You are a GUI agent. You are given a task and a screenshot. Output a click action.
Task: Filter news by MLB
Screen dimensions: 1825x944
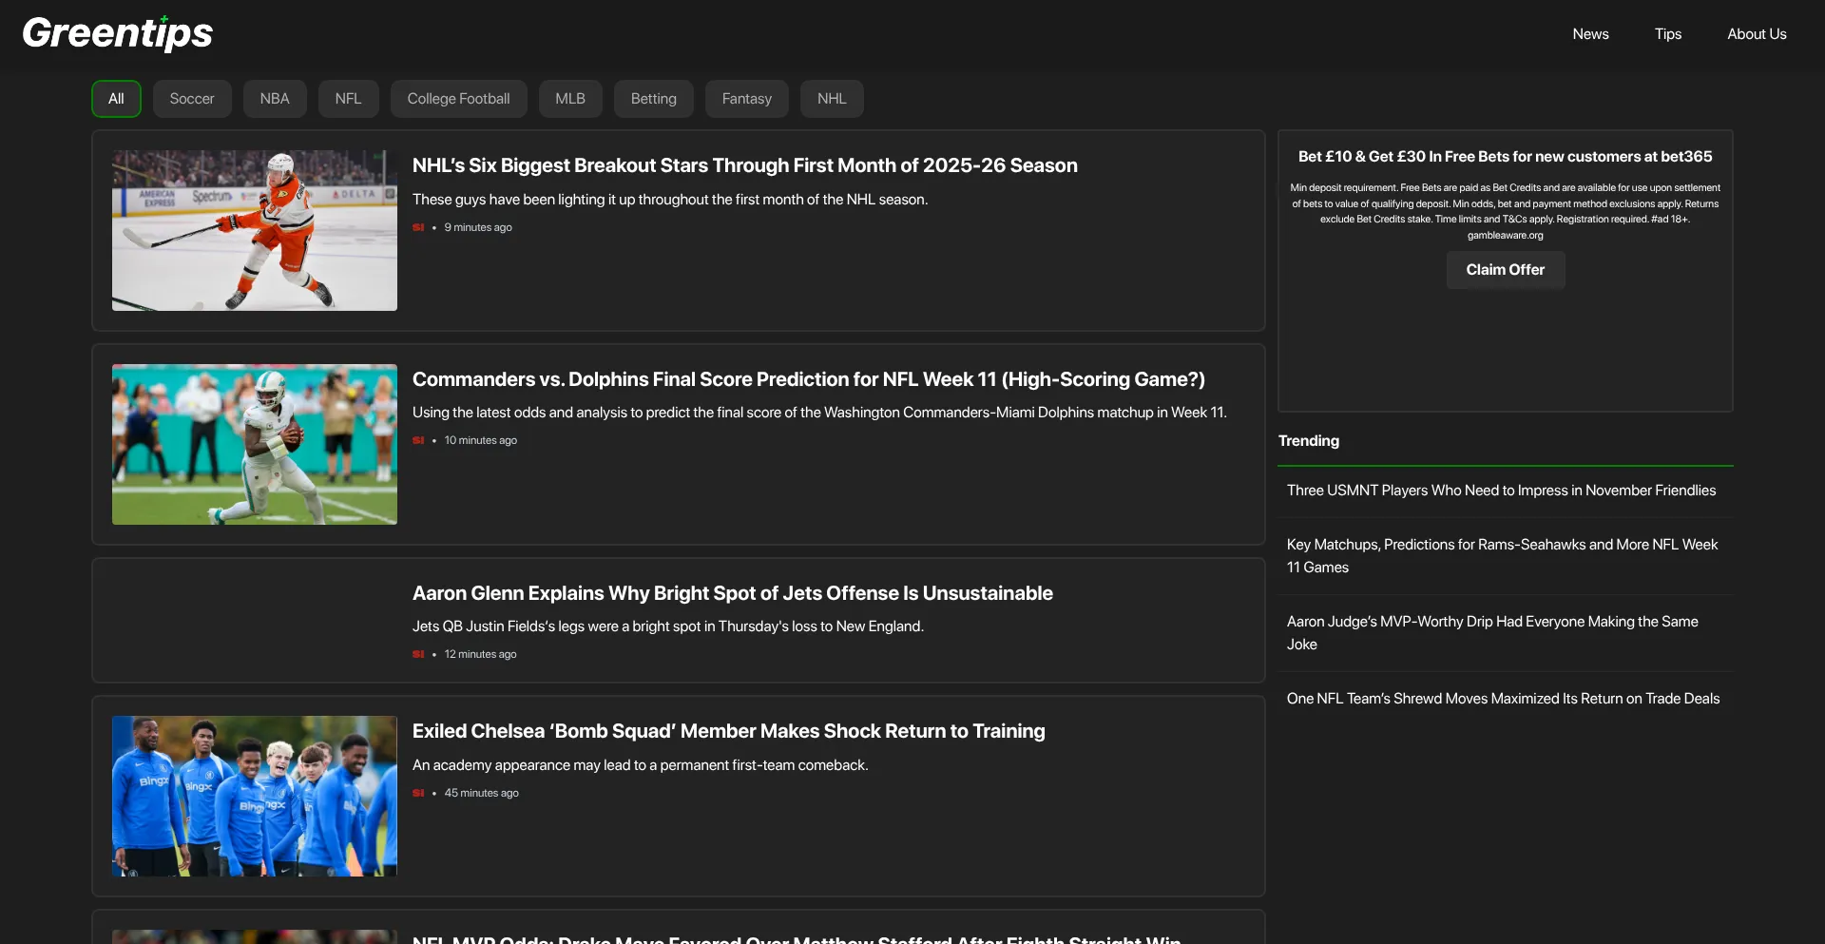[570, 99]
